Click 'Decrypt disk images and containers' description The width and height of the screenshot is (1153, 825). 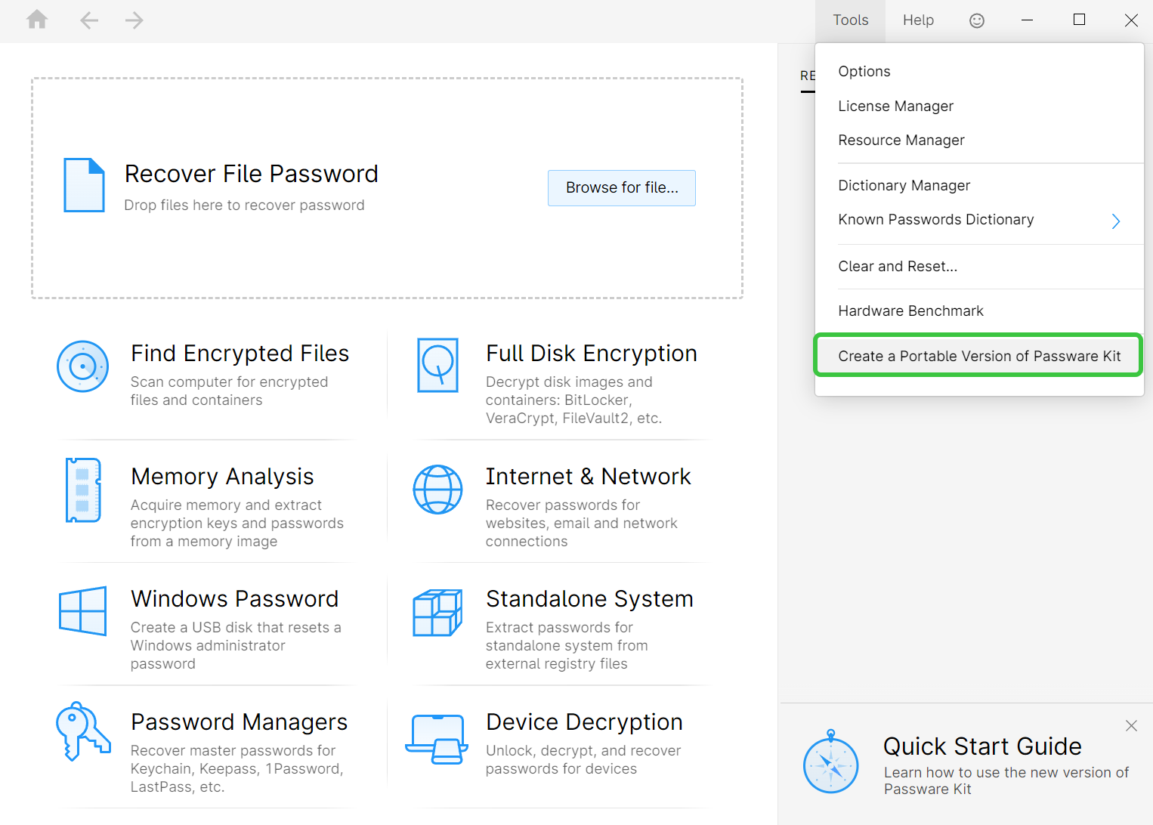tap(573, 400)
